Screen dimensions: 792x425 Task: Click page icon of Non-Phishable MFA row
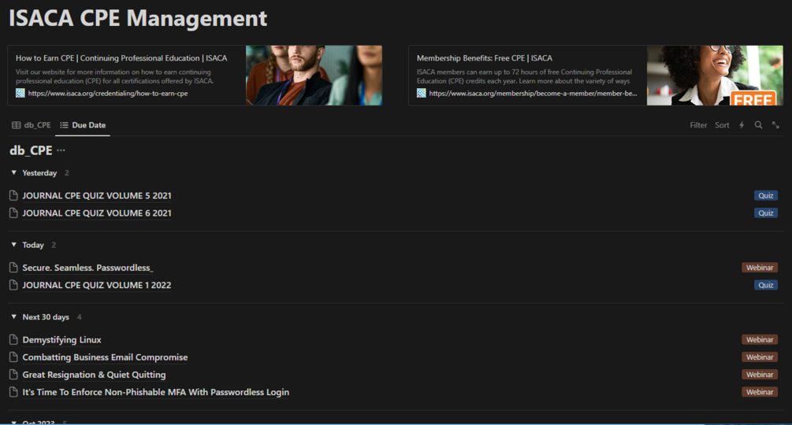click(x=13, y=392)
